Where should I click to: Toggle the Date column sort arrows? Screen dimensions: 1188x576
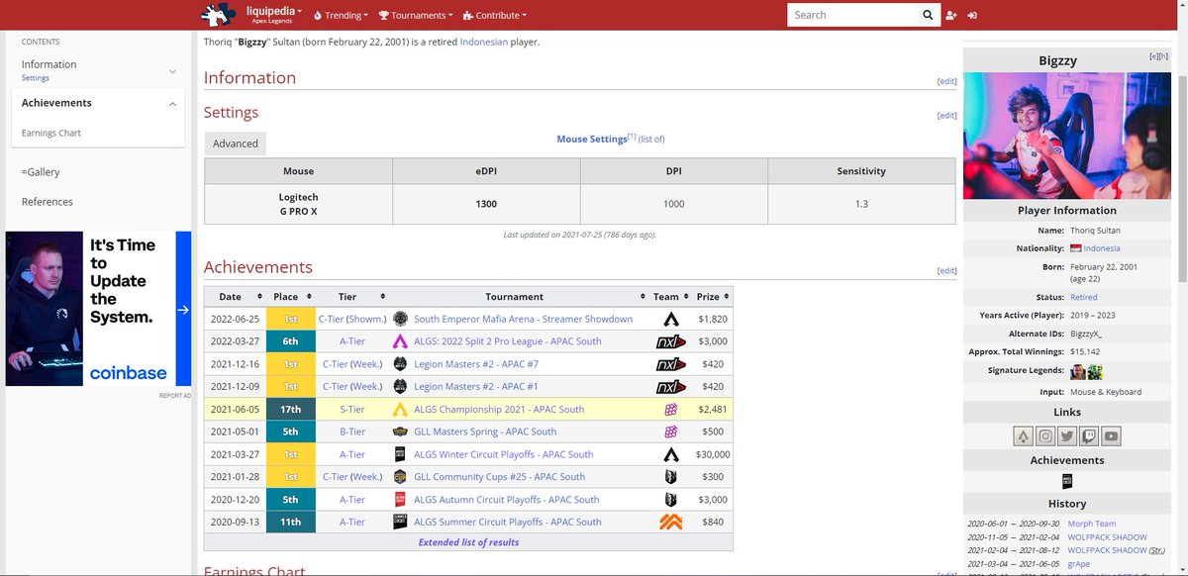259,296
